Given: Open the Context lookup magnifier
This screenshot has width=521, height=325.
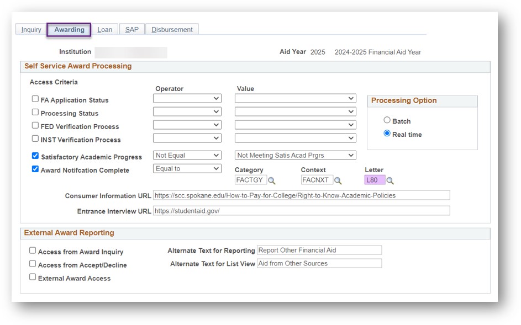Looking at the screenshot, I should (x=338, y=180).
